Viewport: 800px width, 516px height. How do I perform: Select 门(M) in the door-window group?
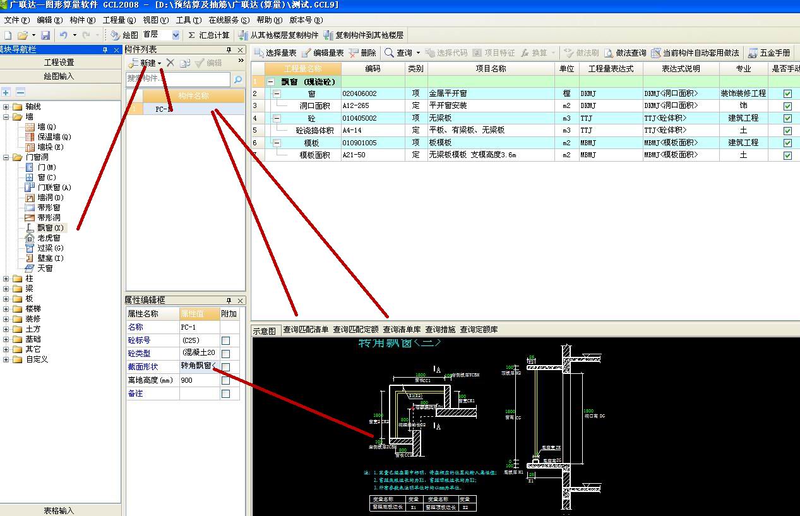(x=40, y=167)
